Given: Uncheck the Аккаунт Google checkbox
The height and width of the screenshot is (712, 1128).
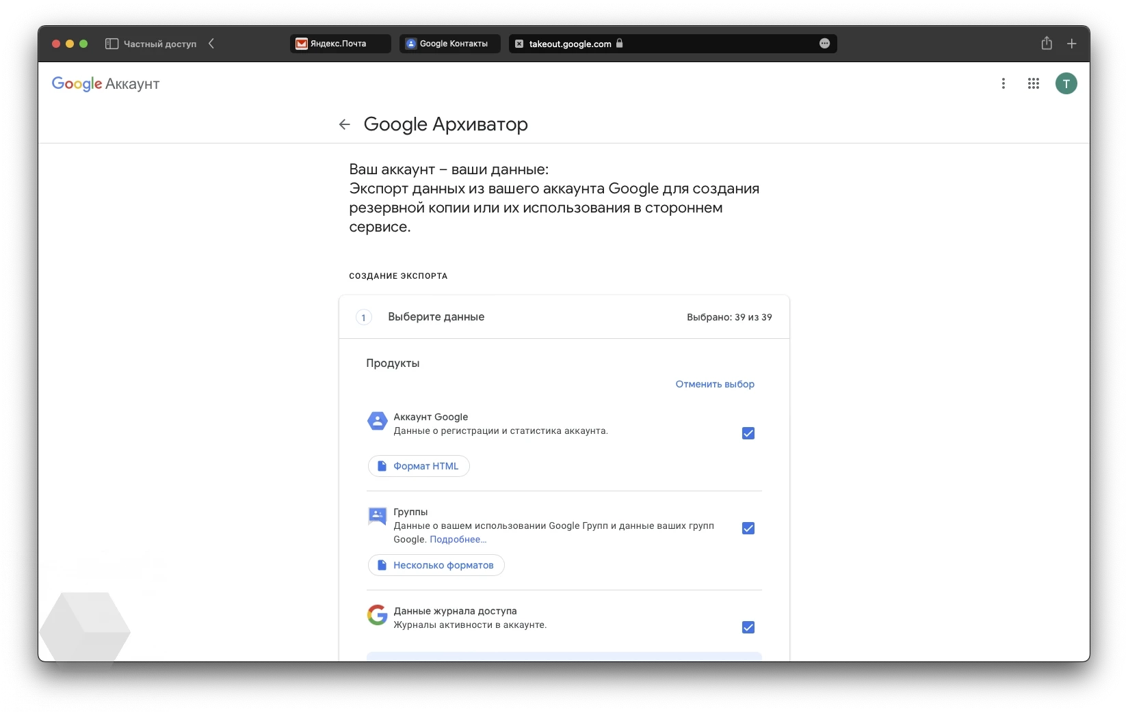Looking at the screenshot, I should point(748,433).
